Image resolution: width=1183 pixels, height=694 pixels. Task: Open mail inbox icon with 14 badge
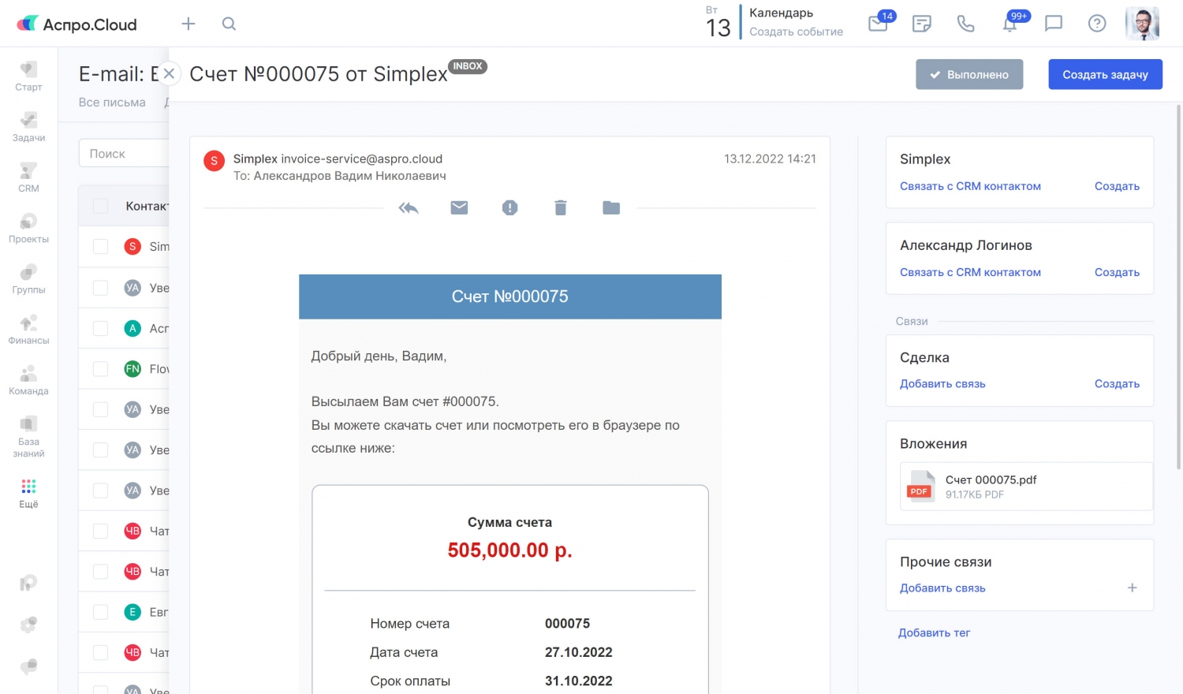(x=878, y=24)
